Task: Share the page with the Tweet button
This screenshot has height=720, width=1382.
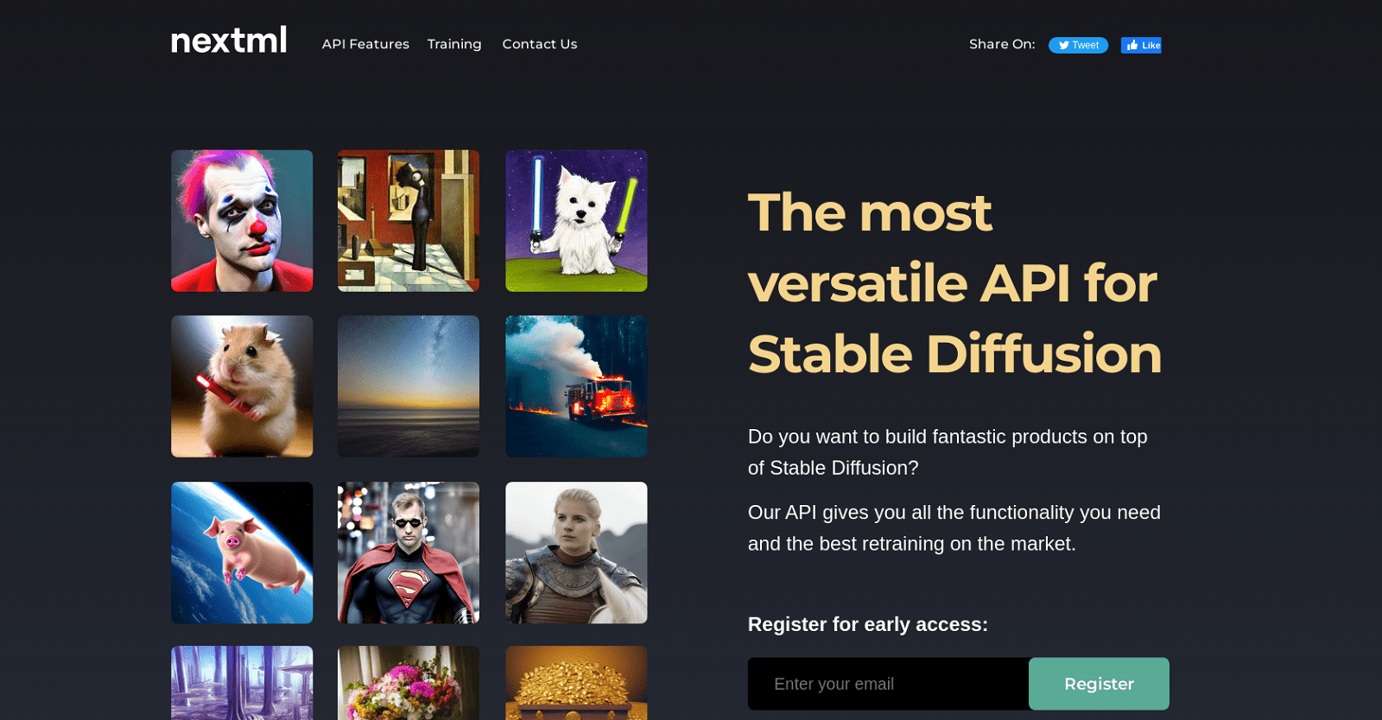Action: (x=1078, y=45)
